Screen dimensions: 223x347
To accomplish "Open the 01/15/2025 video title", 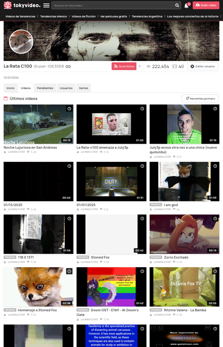I will [x=13, y=205].
